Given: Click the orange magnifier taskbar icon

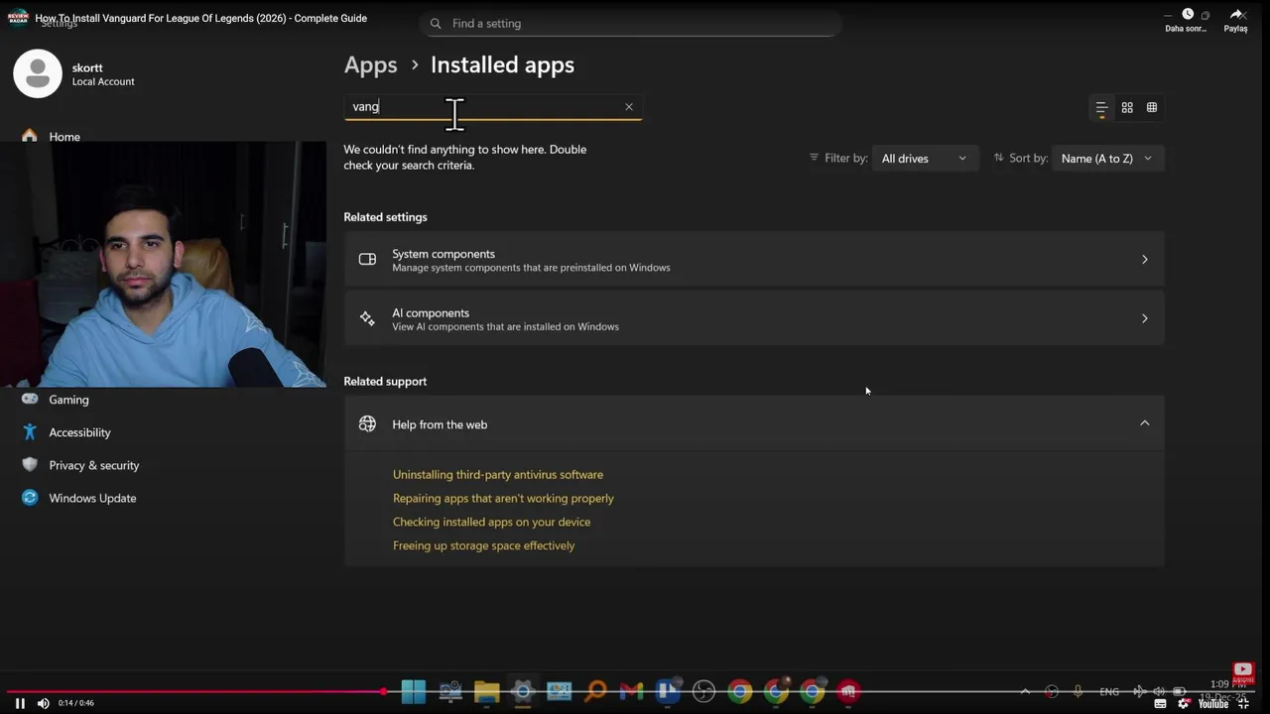Looking at the screenshot, I should click(595, 691).
